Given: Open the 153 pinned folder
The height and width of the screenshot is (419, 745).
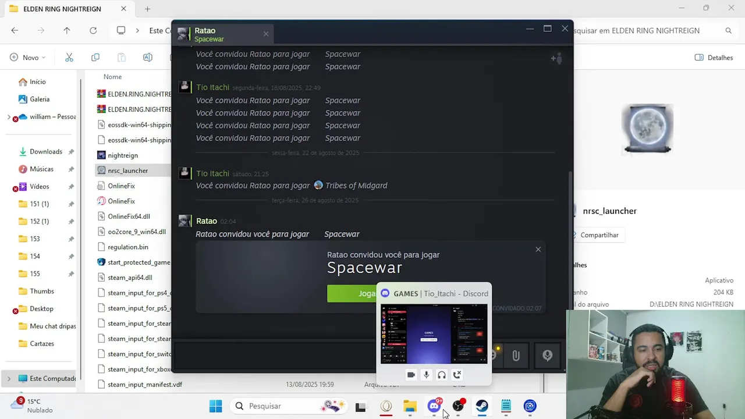Looking at the screenshot, I should (x=35, y=239).
